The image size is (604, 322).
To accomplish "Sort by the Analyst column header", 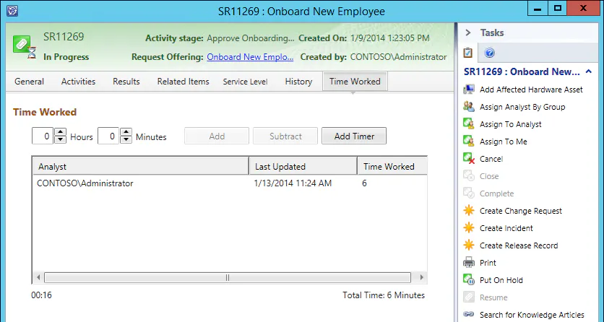I will 141,167.
